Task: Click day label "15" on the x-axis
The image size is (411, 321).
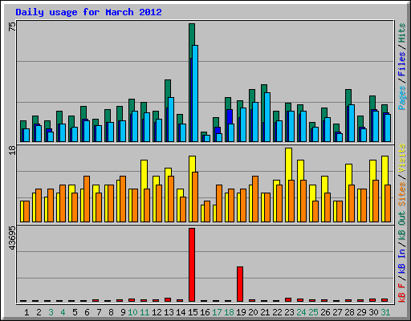Action: pos(193,312)
